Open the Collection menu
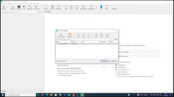174x97 pixels. point(15,3)
